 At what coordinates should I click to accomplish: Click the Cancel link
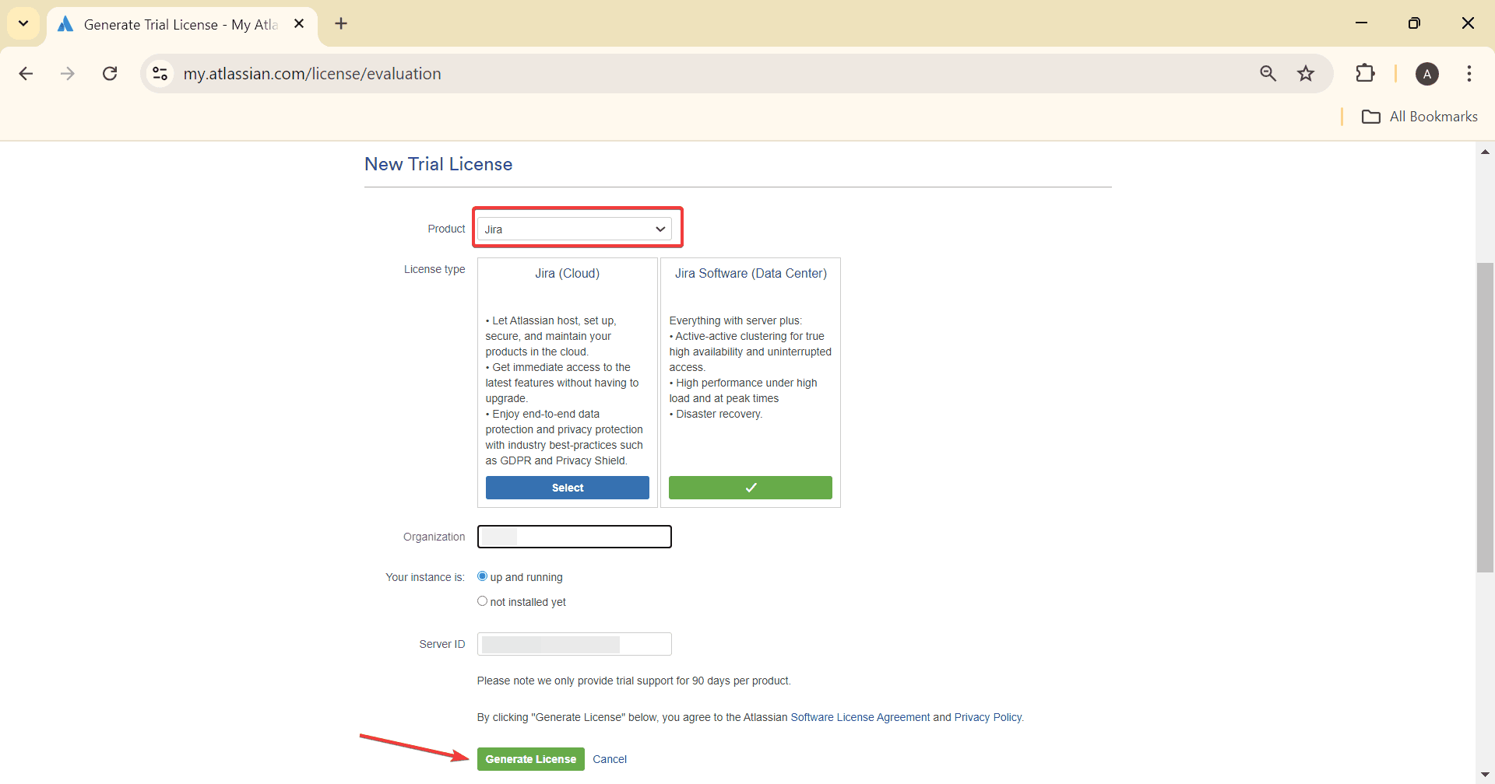(610, 759)
